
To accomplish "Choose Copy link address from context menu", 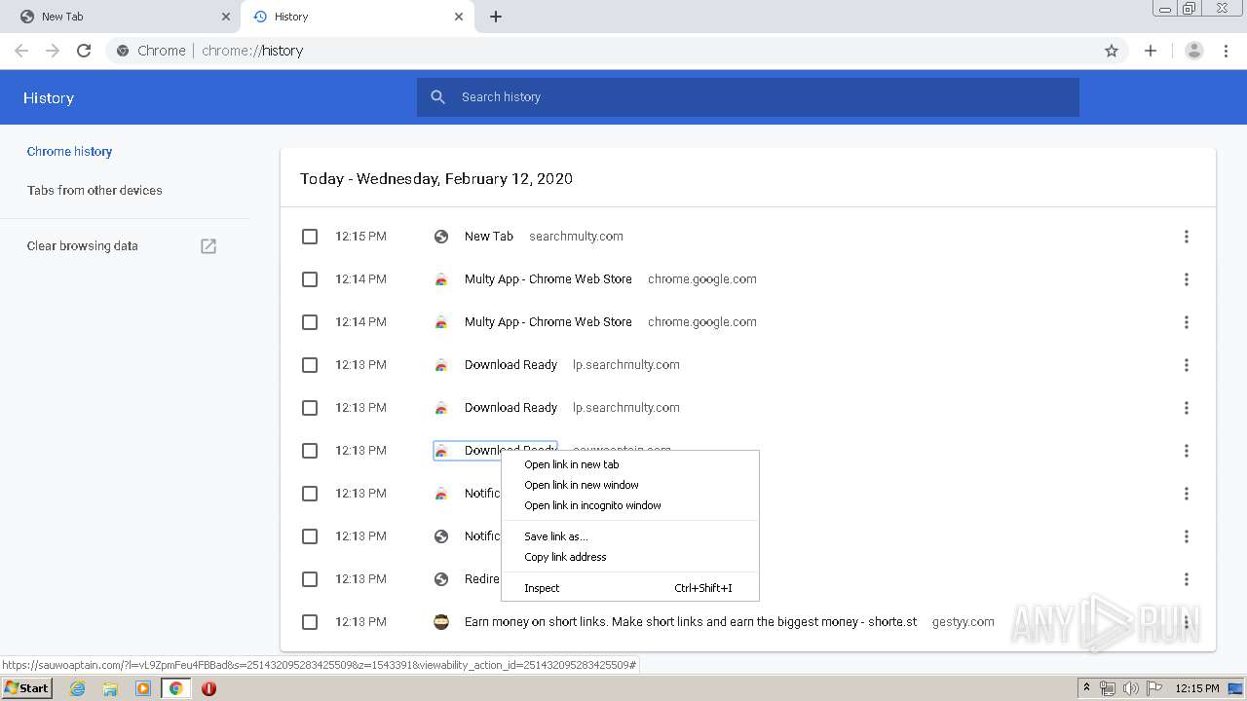I will point(629,557).
